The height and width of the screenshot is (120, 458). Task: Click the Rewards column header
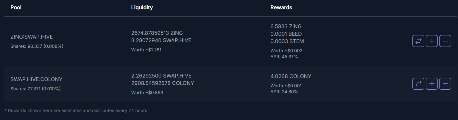coord(281,7)
